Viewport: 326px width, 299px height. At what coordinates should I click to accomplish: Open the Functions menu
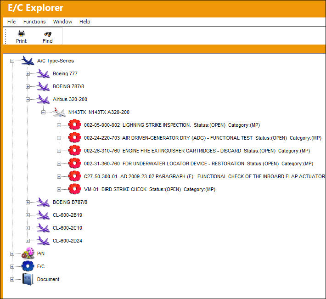click(34, 22)
